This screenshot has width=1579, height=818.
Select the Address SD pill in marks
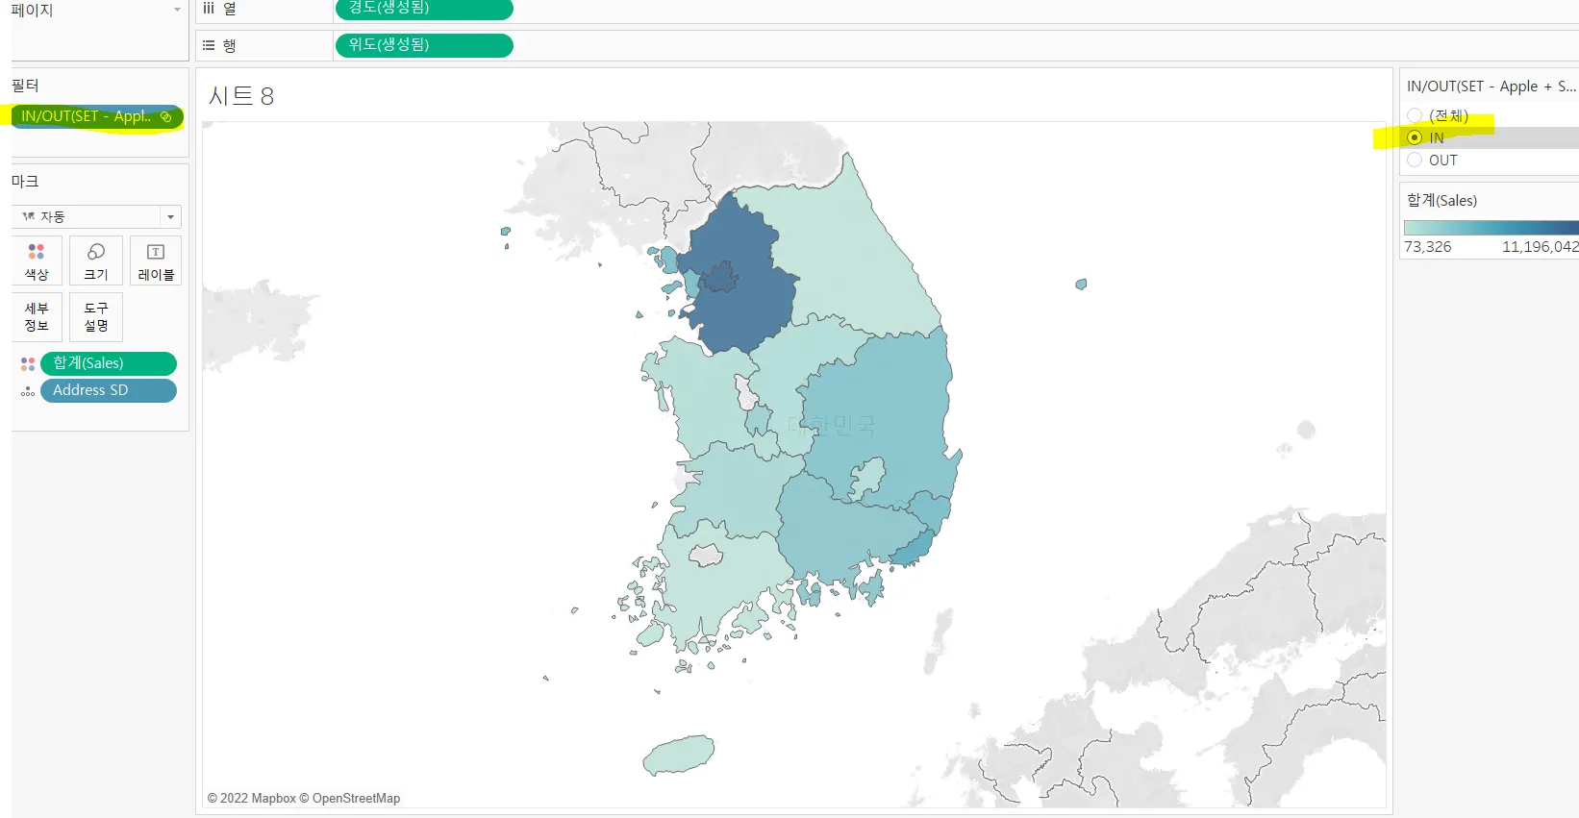click(109, 390)
